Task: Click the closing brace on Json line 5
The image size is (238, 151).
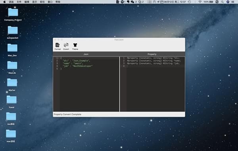Action: point(61,69)
